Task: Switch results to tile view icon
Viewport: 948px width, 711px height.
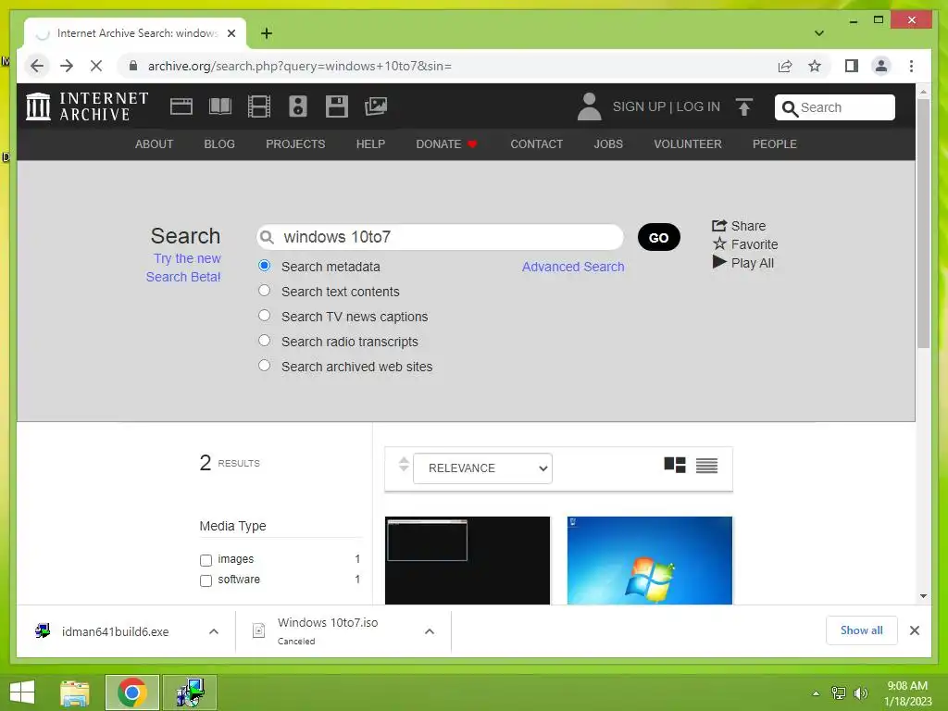Action: [x=675, y=466]
